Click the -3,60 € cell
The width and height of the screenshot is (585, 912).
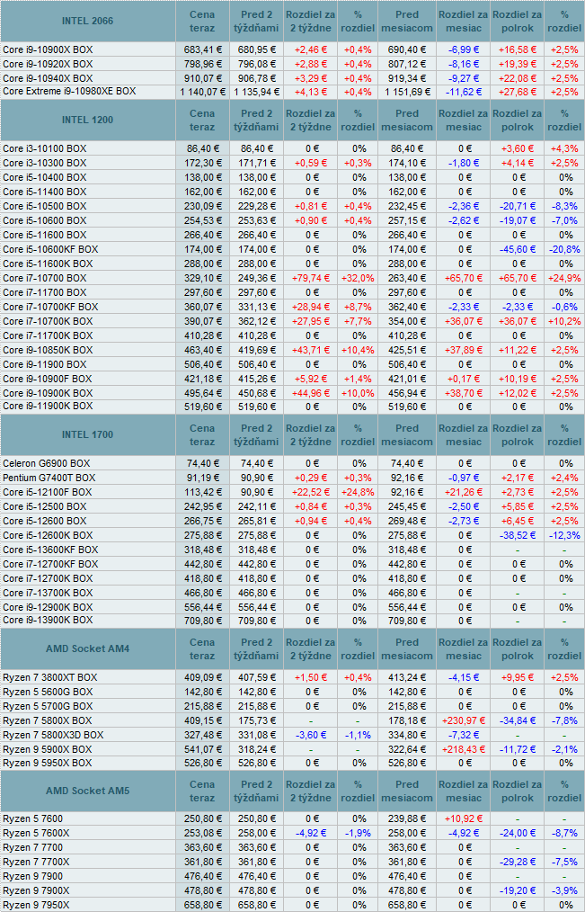tap(312, 735)
